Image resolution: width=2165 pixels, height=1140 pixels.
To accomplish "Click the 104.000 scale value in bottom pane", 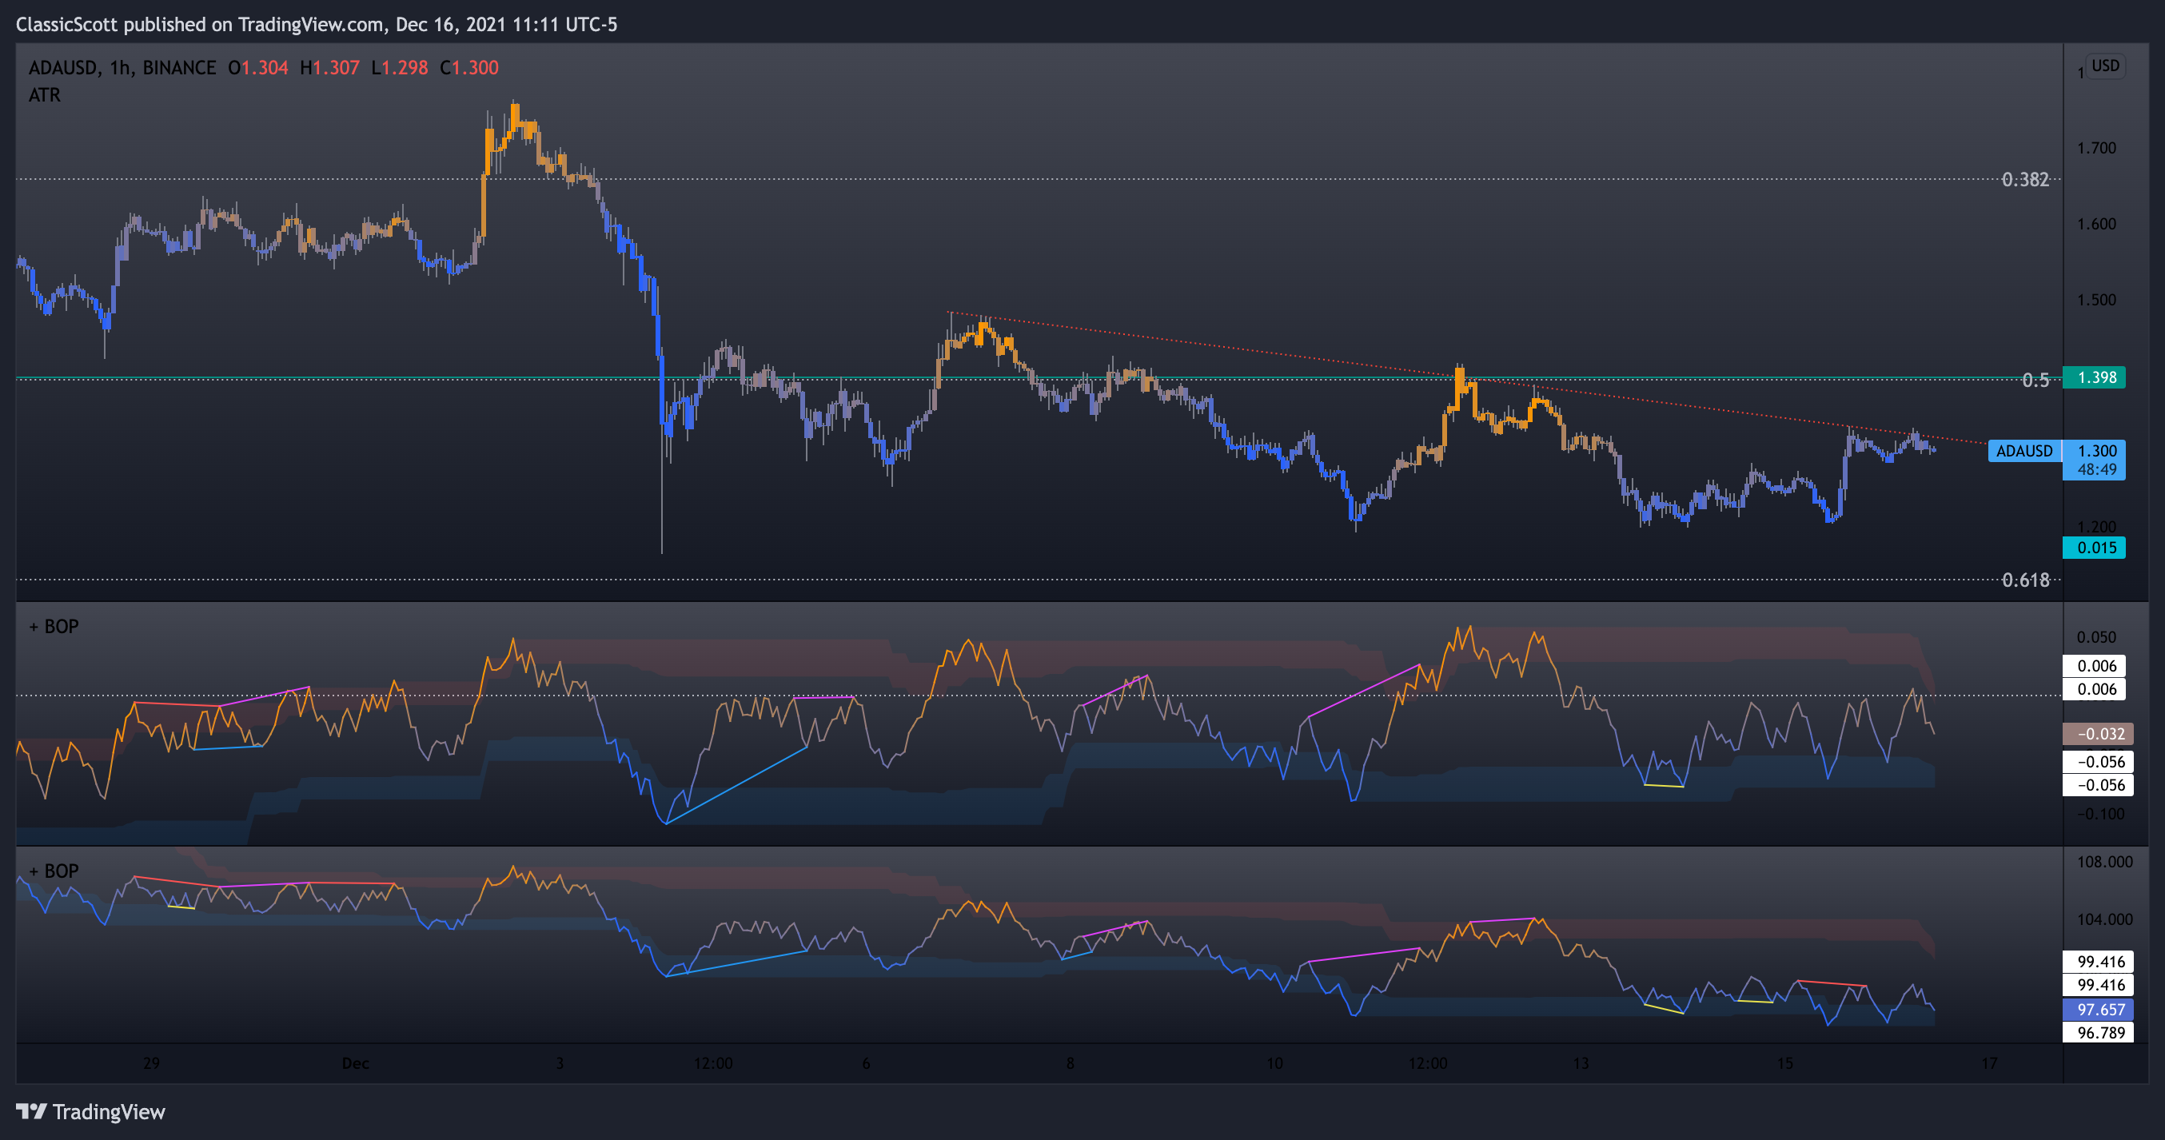I will [x=2104, y=919].
